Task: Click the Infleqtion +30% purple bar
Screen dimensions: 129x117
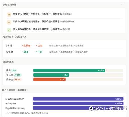Action: click(x=78, y=103)
